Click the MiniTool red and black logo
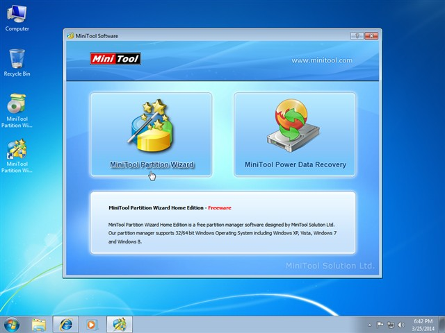Viewport: 445px width, 333px height. (x=115, y=59)
